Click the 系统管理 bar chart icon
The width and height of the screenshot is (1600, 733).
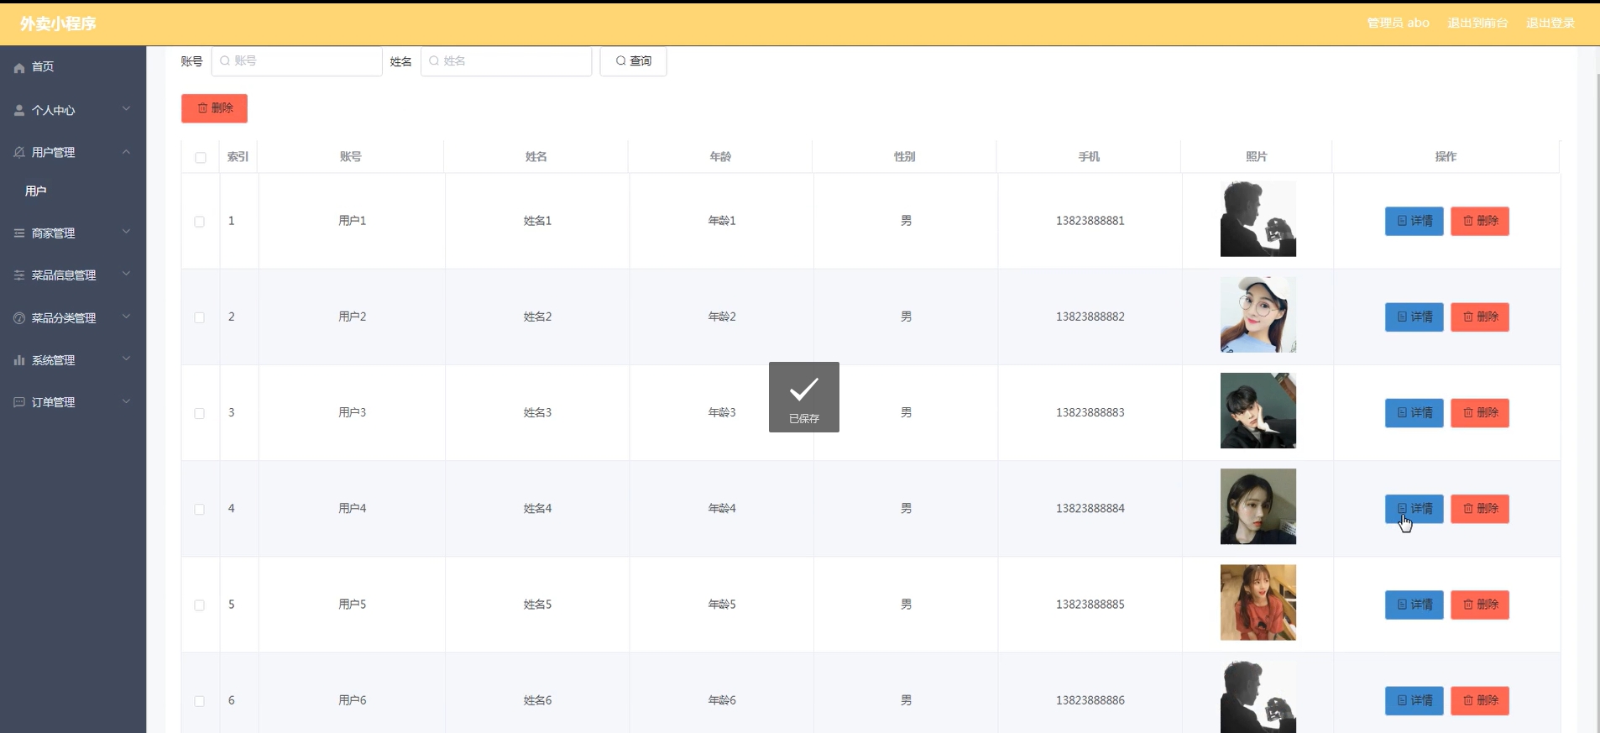click(19, 360)
